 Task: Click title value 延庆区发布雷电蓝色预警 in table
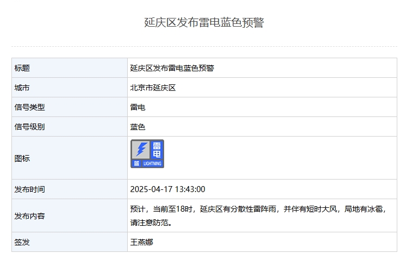click(x=172, y=68)
